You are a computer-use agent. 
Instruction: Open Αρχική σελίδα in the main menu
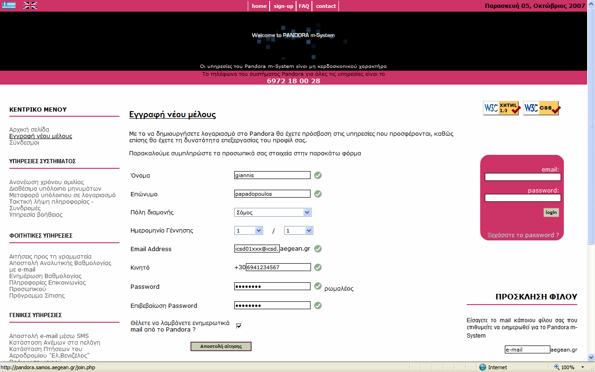point(29,129)
